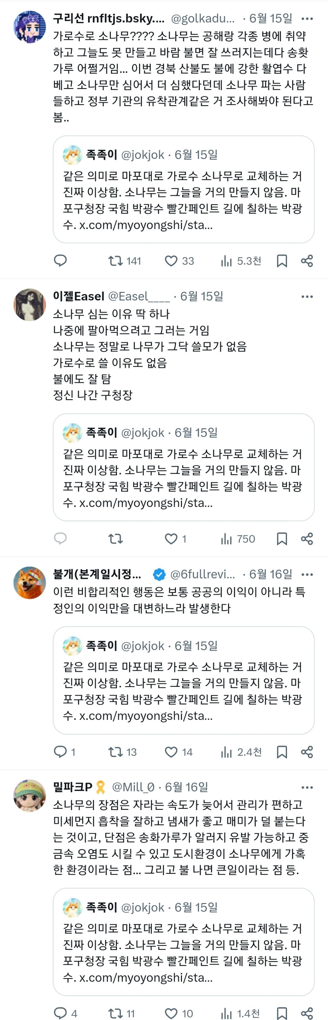The height and width of the screenshot is (1020, 328).
Task: Share 구리선's post
Action: (307, 260)
